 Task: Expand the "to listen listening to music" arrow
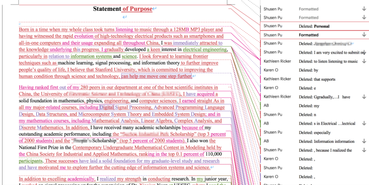coord(364,61)
